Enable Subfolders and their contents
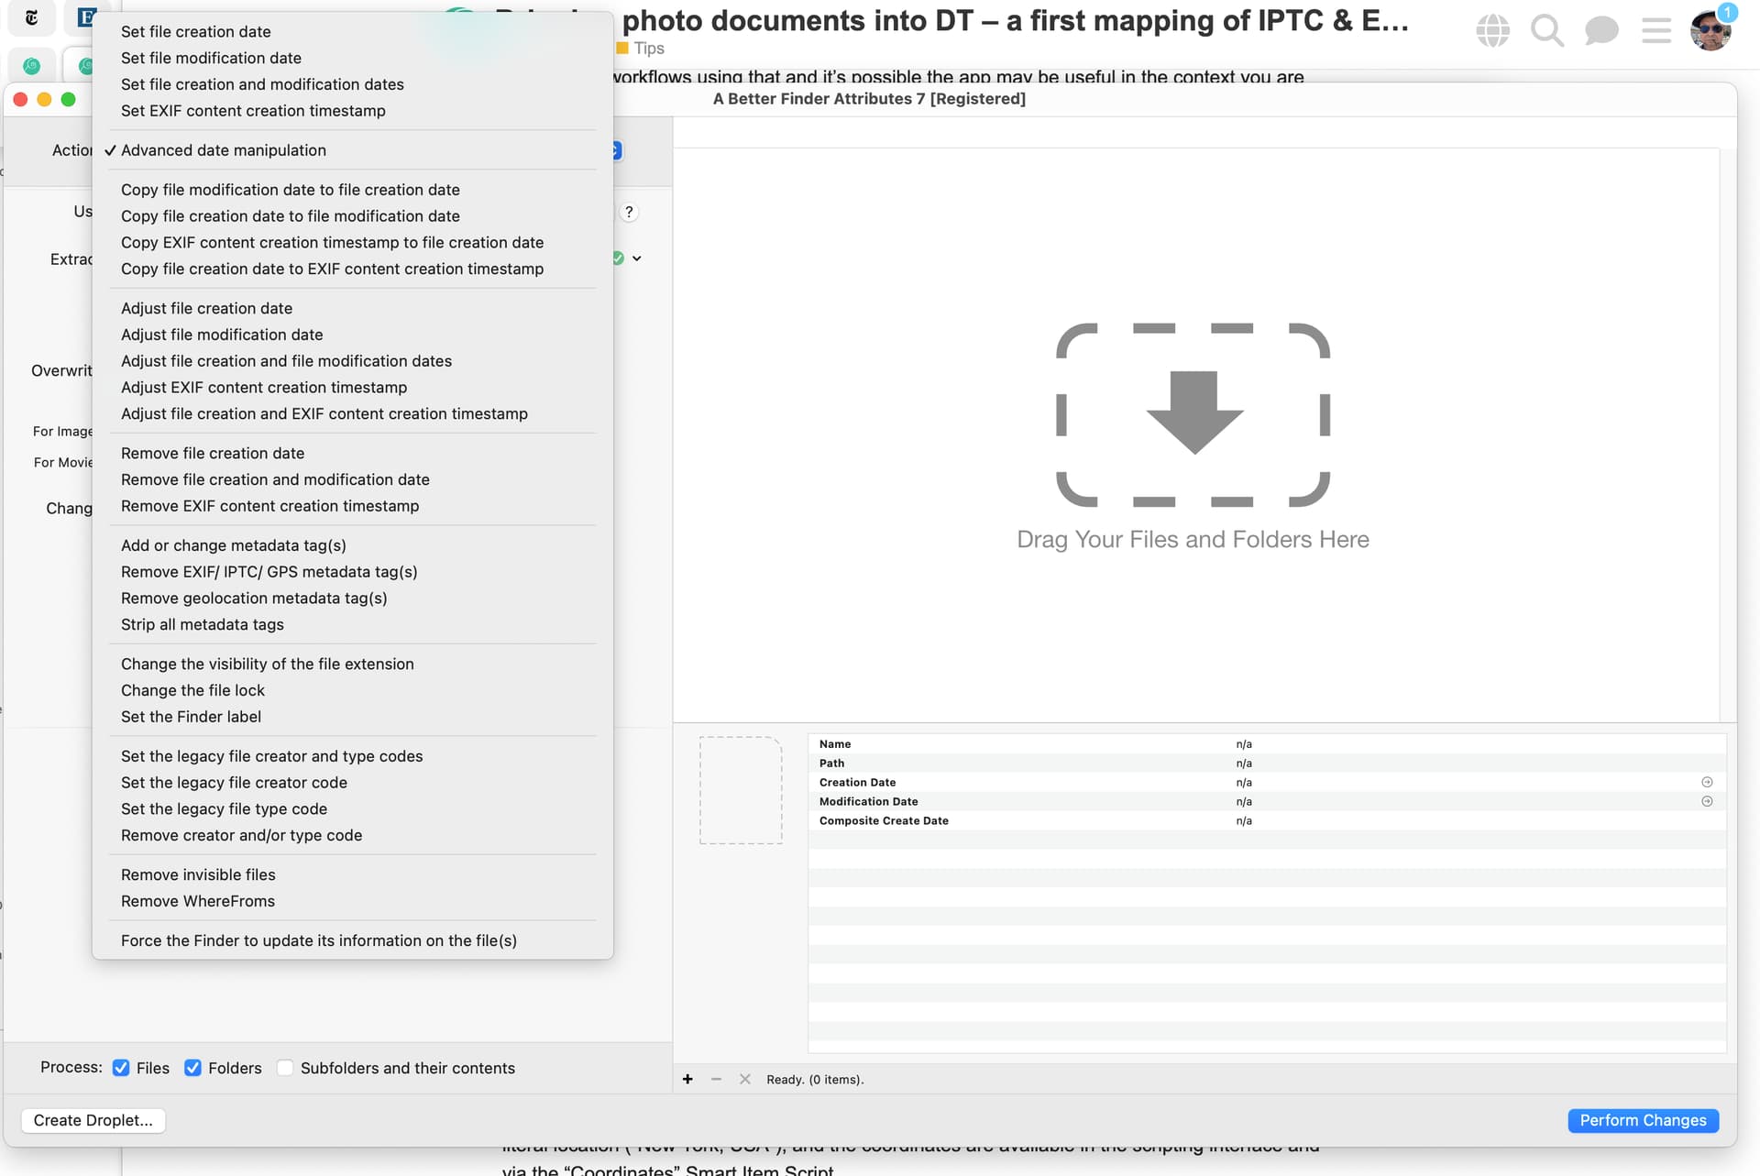Screen dimensions: 1760x1176 (285, 1068)
